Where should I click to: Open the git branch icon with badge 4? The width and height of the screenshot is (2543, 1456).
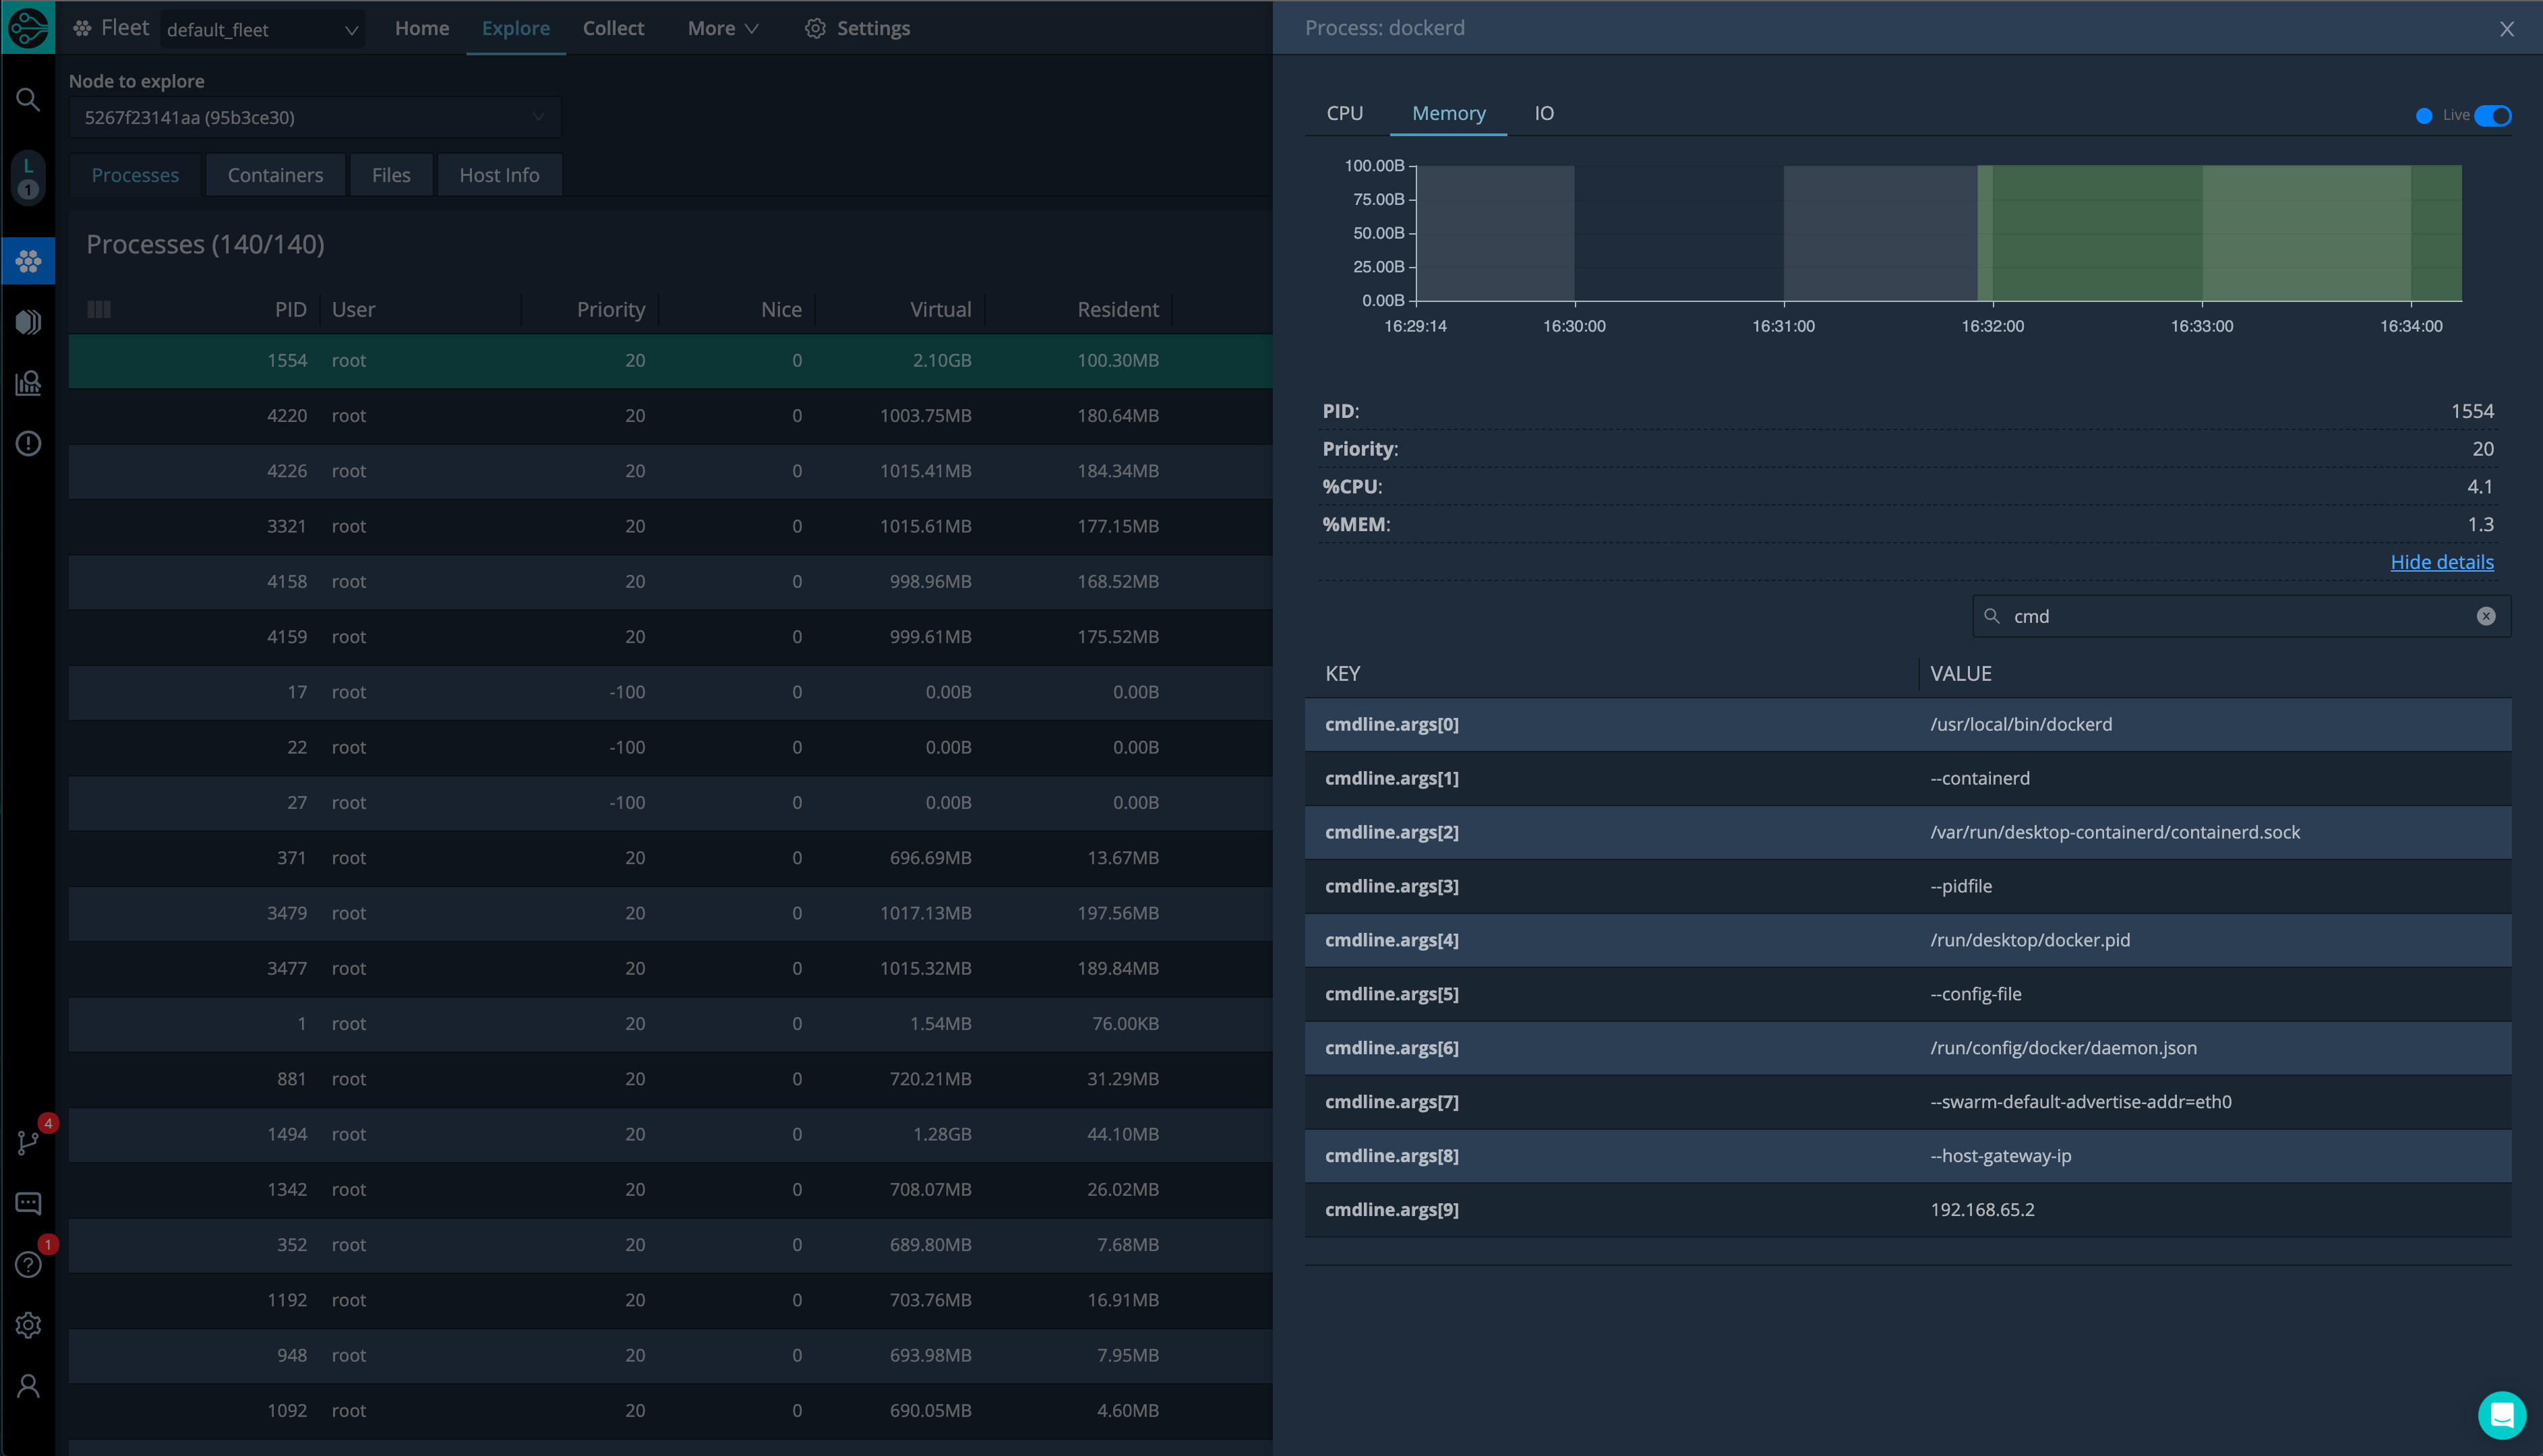[28, 1142]
